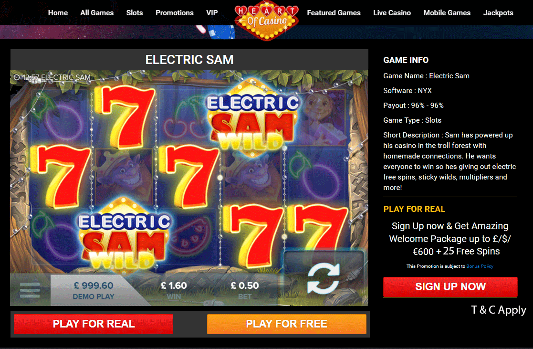Click the Sign Up Now button
Image resolution: width=533 pixels, height=349 pixels.
click(450, 287)
